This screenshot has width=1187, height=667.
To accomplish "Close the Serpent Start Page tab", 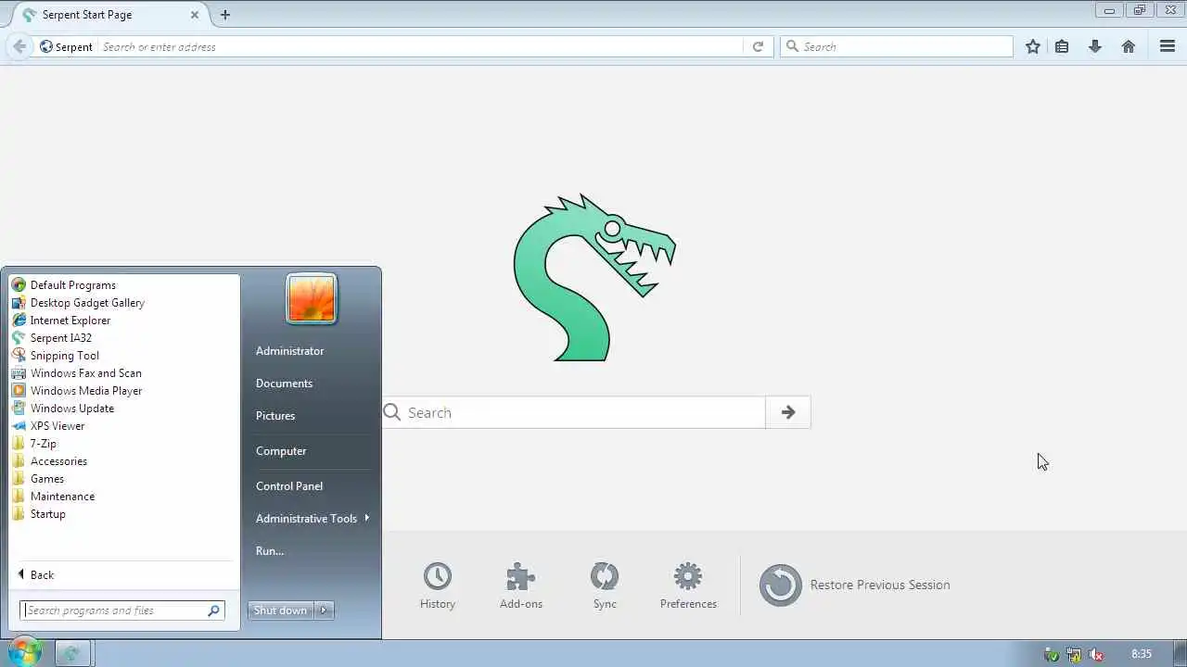I will point(195,15).
